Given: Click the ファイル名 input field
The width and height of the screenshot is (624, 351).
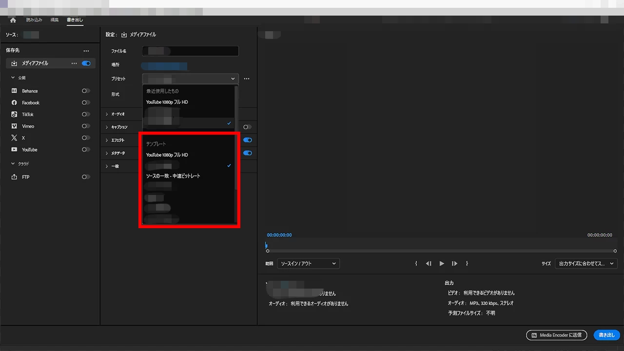Looking at the screenshot, I should click(190, 51).
